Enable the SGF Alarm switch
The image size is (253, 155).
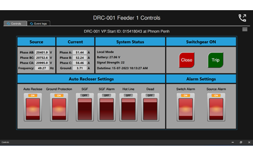[x=107, y=107]
